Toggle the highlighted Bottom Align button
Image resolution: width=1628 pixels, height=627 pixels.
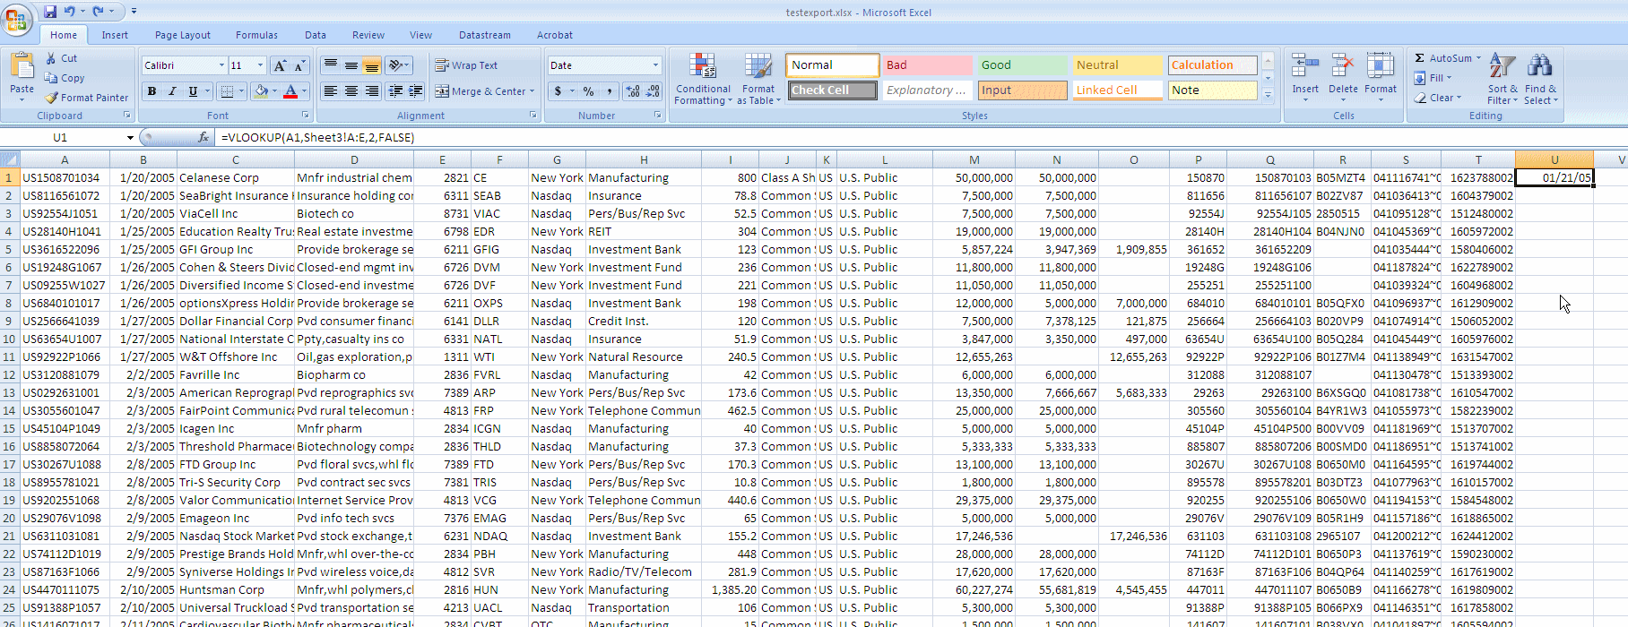tap(372, 65)
